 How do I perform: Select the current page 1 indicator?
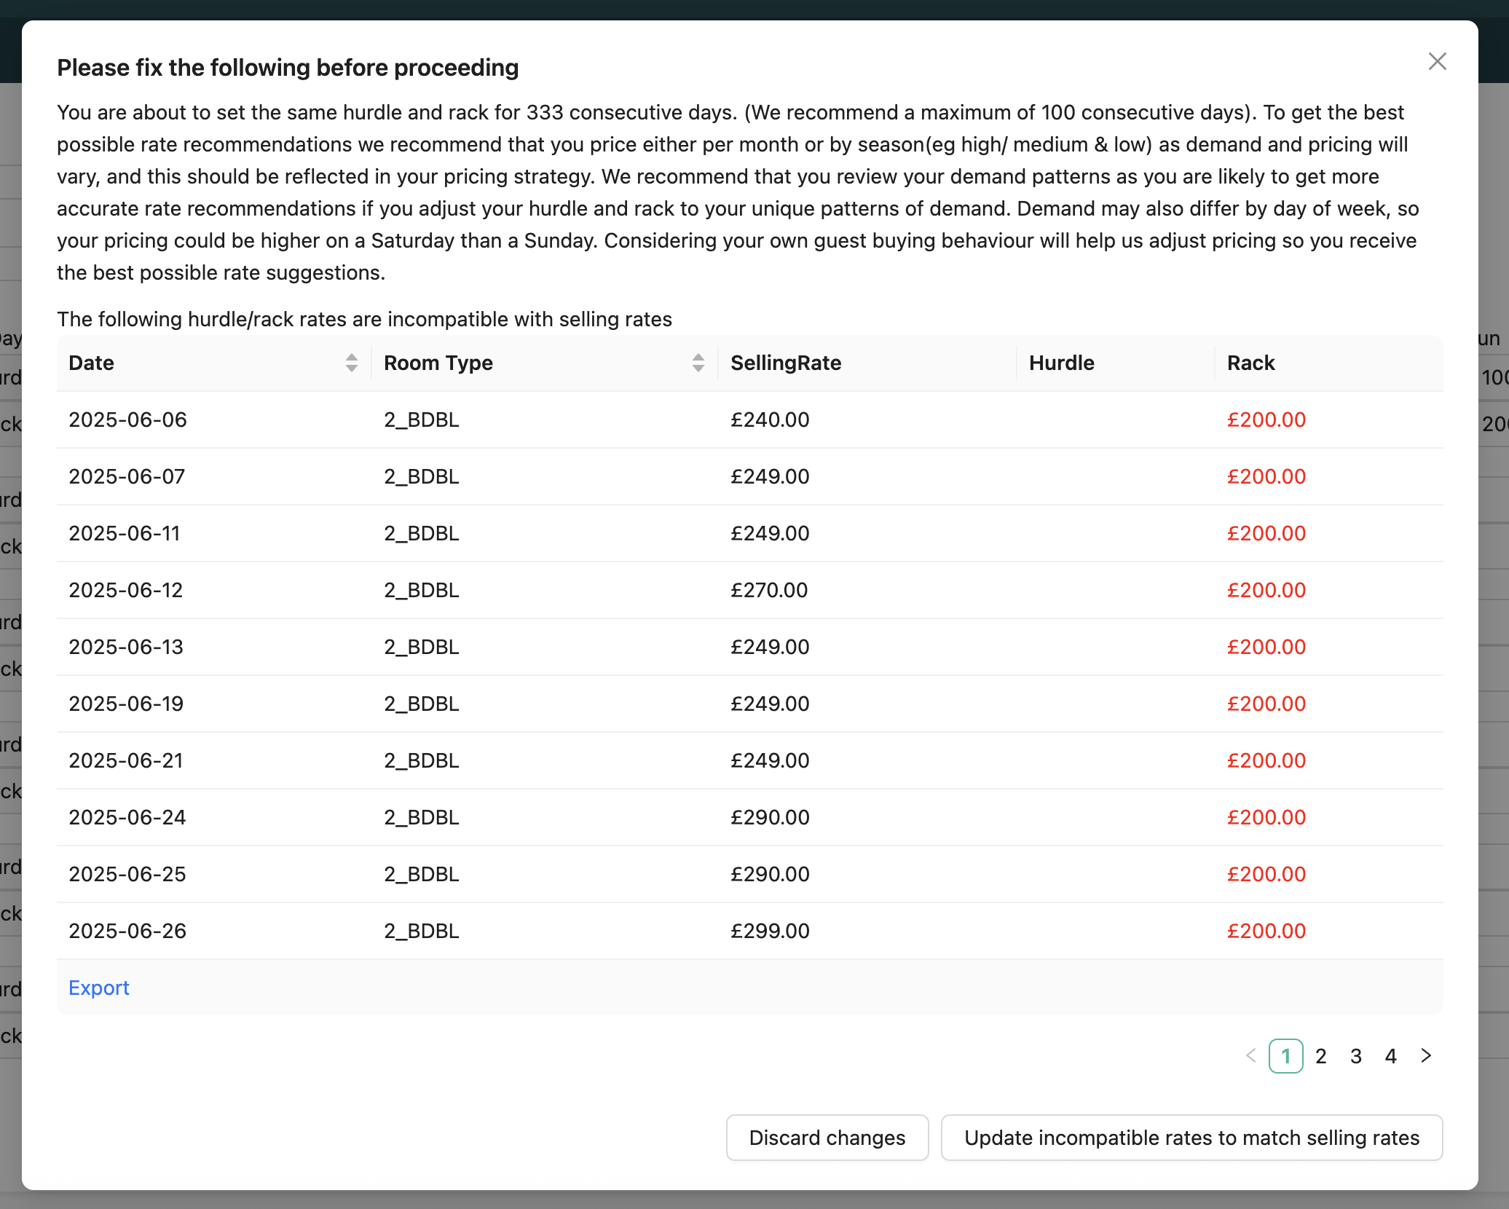[x=1286, y=1056]
